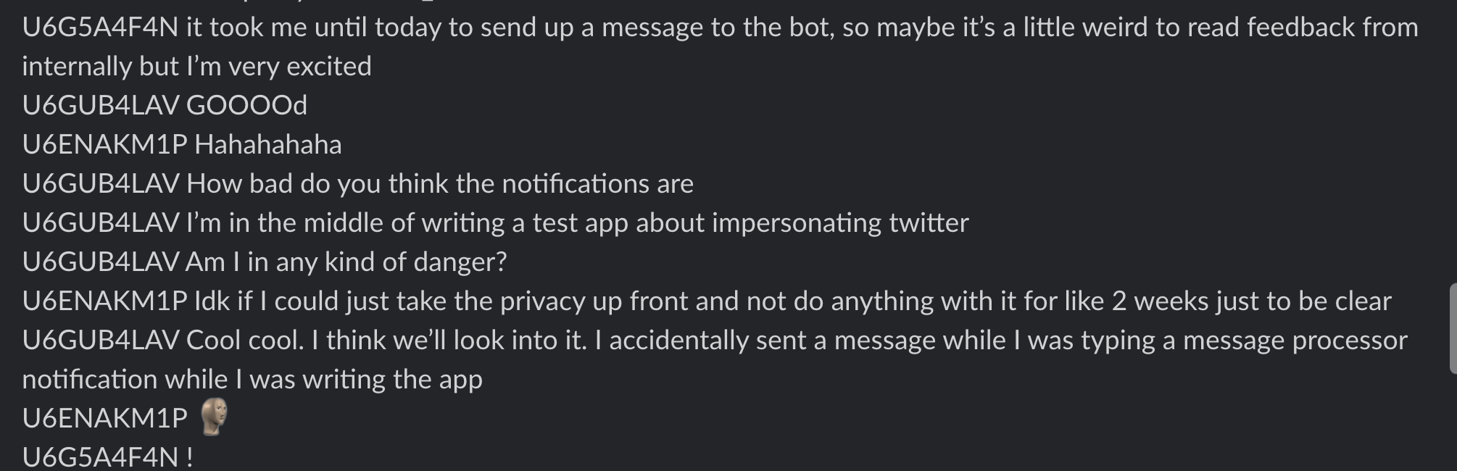The image size is (1457, 471).
Task: Click U6GUB4LAV beside the GOOOOd message
Action: (x=101, y=106)
